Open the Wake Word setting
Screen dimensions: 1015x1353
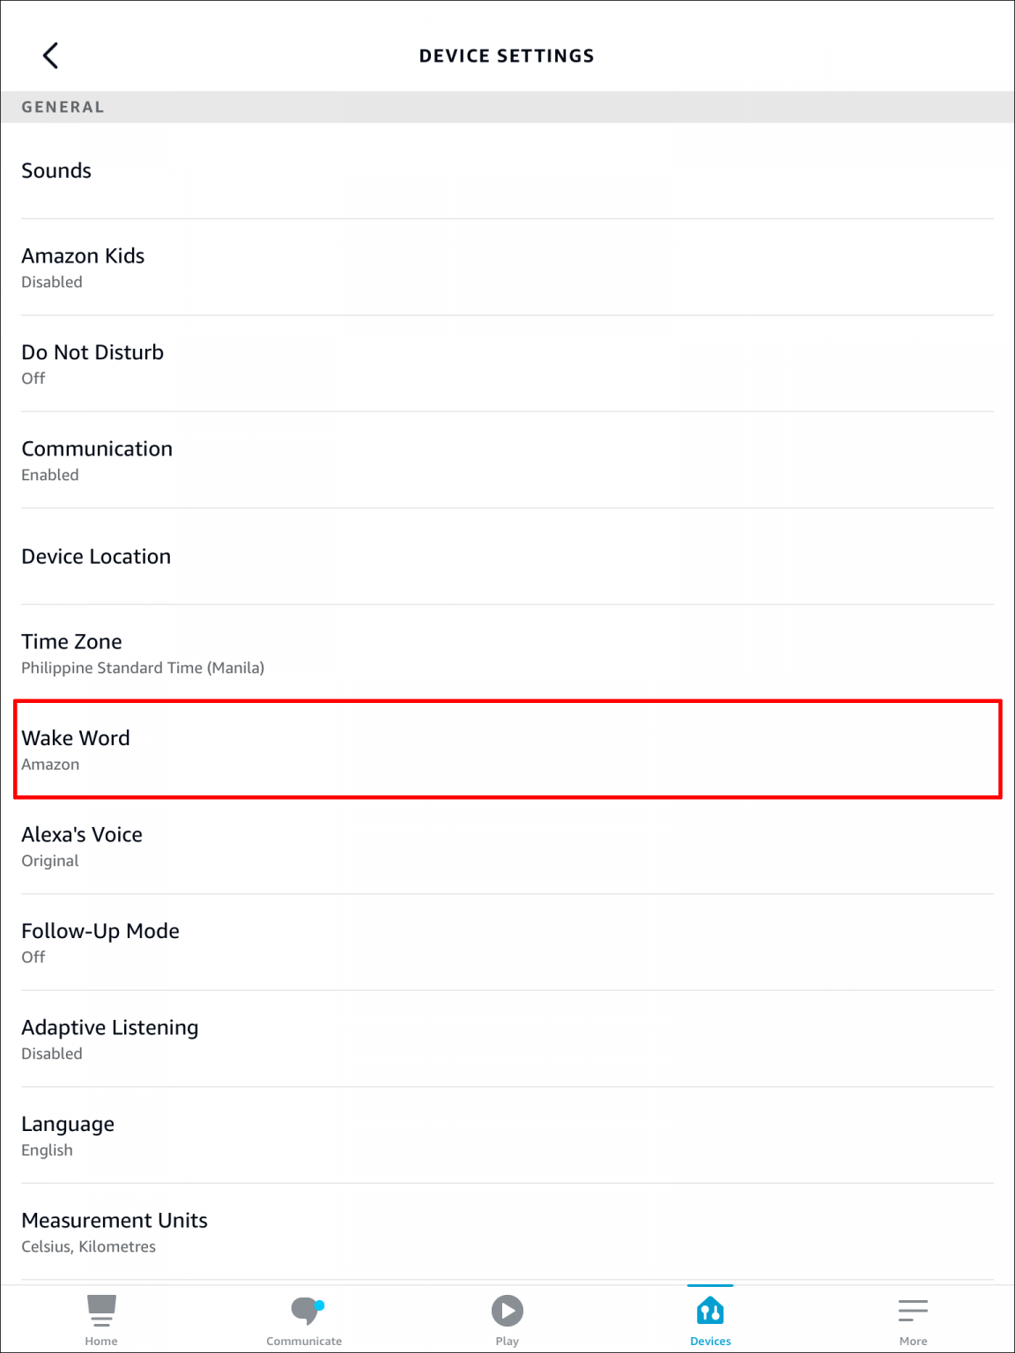507,750
